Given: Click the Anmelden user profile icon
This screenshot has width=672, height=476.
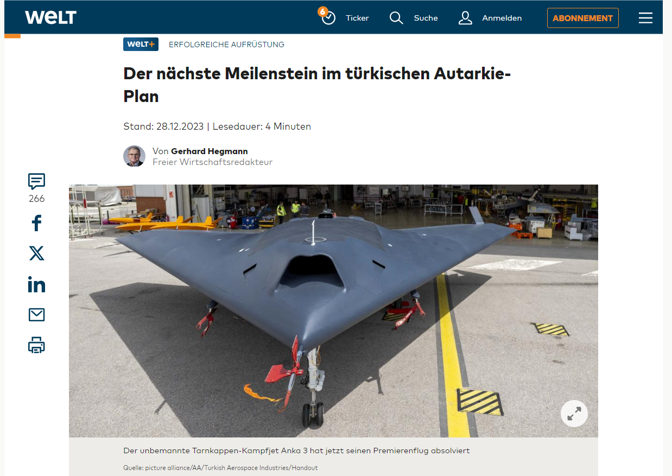Looking at the screenshot, I should pos(465,18).
